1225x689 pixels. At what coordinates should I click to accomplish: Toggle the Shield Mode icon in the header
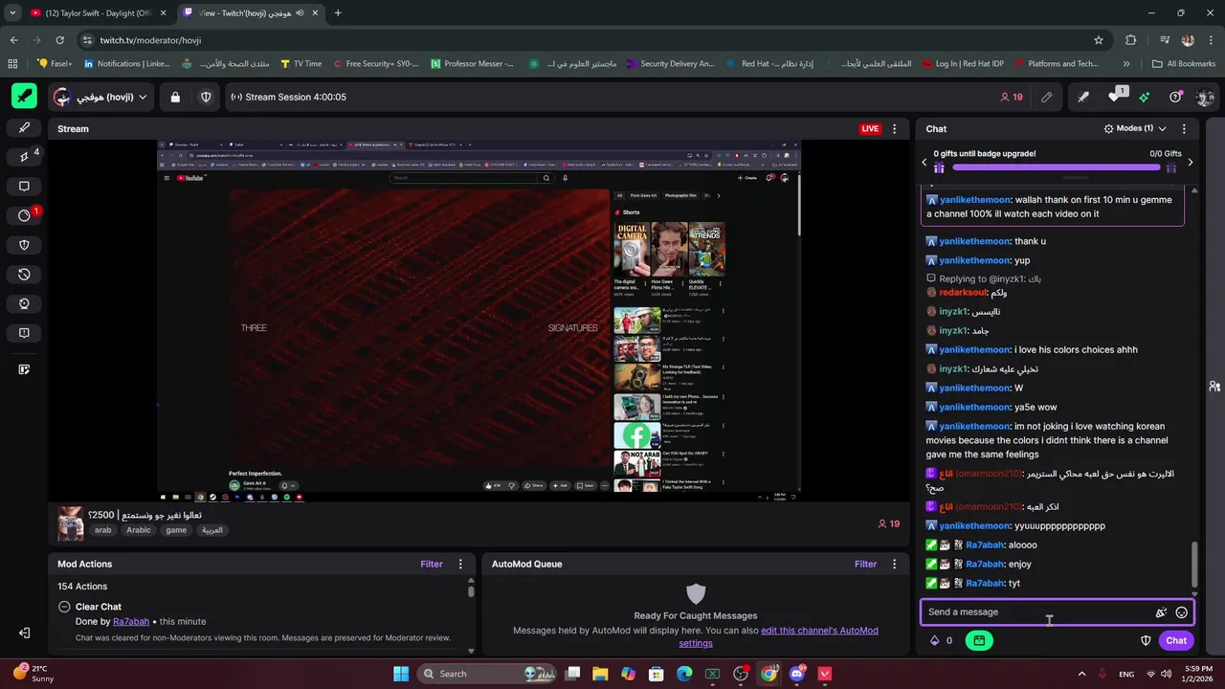pos(206,97)
